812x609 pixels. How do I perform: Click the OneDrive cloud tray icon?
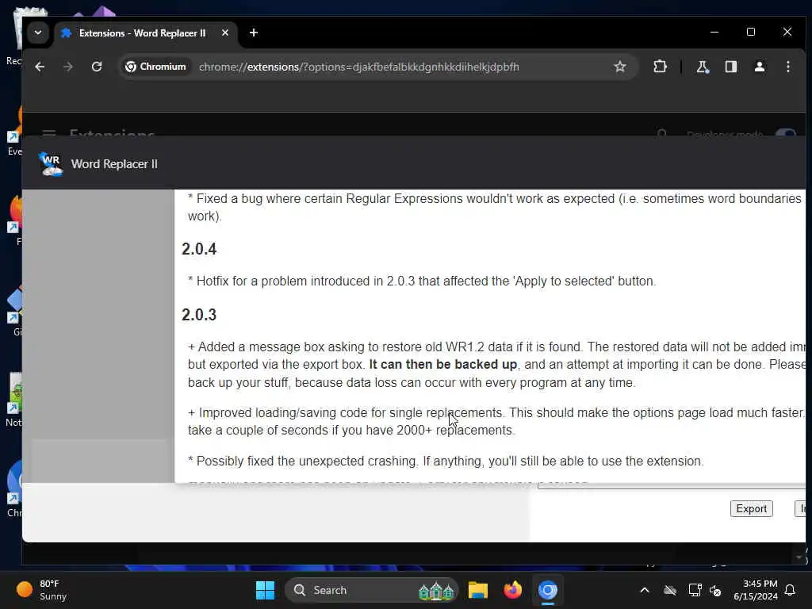click(669, 590)
